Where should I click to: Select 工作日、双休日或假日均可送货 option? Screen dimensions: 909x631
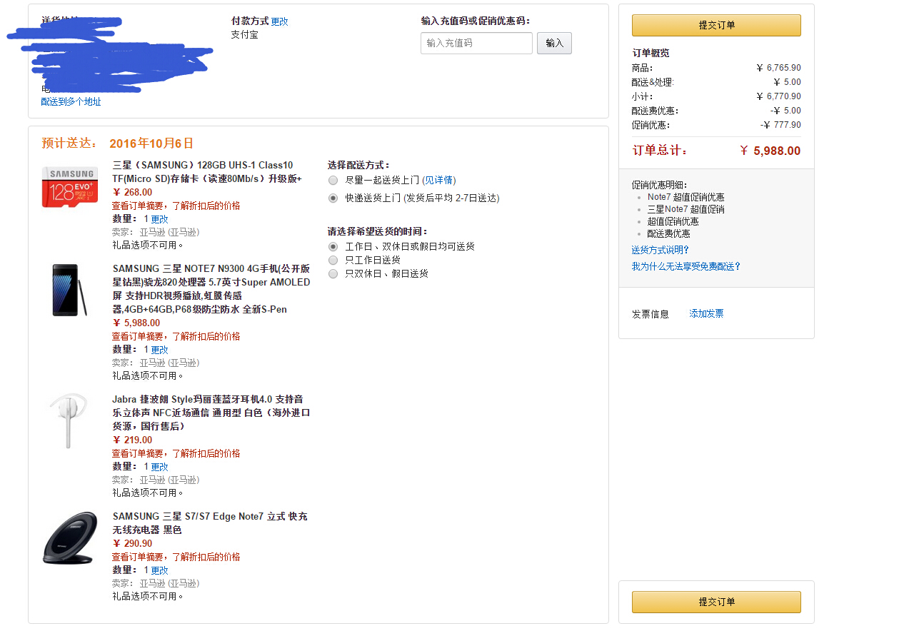click(333, 247)
